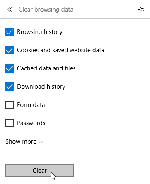Click the Clear browsing data title
Screen dimensions: 150x184
46,10
